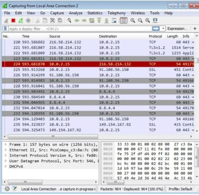Select packet 221 TLSv1.2 row
199x195 pixels.
coord(98,48)
